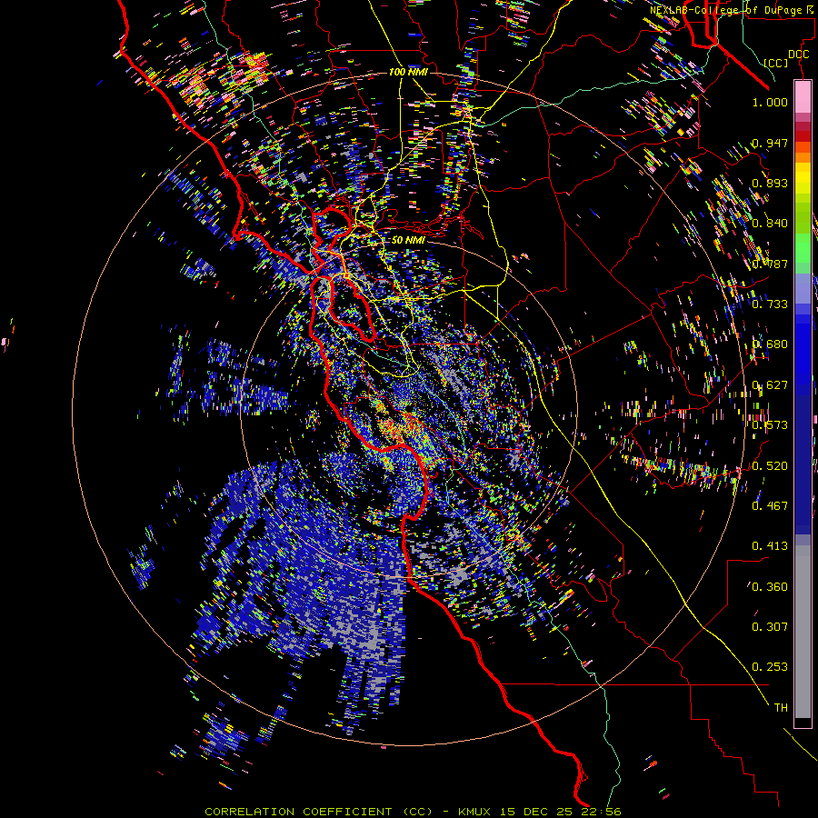Screen dimensions: 818x818
Task: Click the CORRELATION COEFFICIENT (CC) title text
Action: [319, 812]
